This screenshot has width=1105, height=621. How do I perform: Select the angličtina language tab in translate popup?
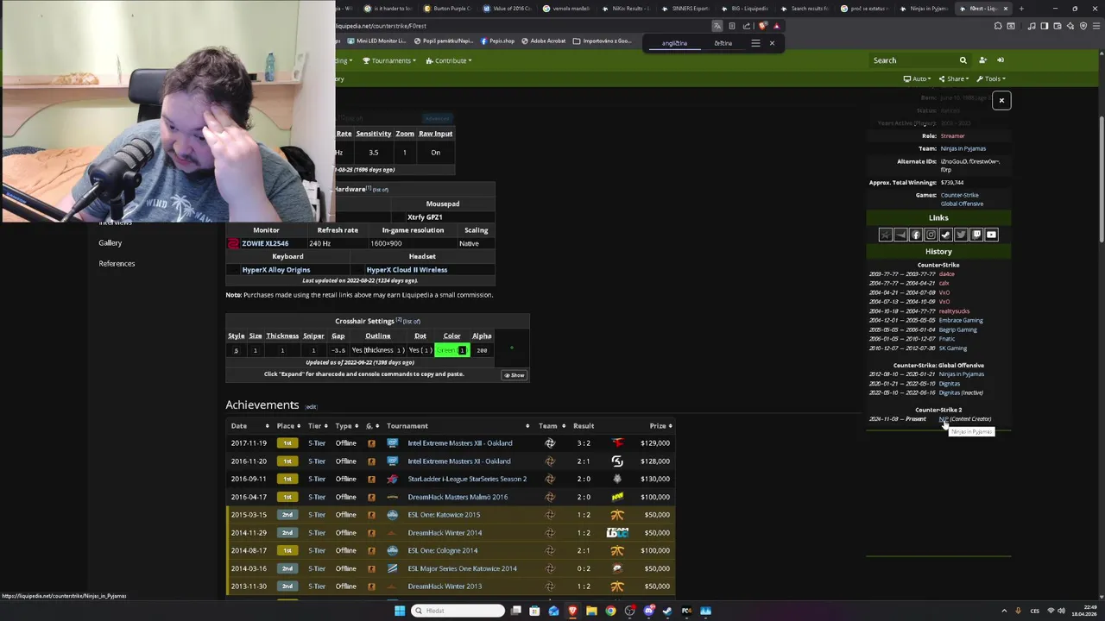pyautogui.click(x=675, y=43)
